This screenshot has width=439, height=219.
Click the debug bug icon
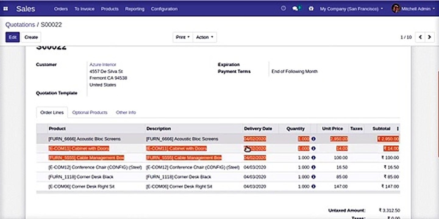click(x=311, y=9)
